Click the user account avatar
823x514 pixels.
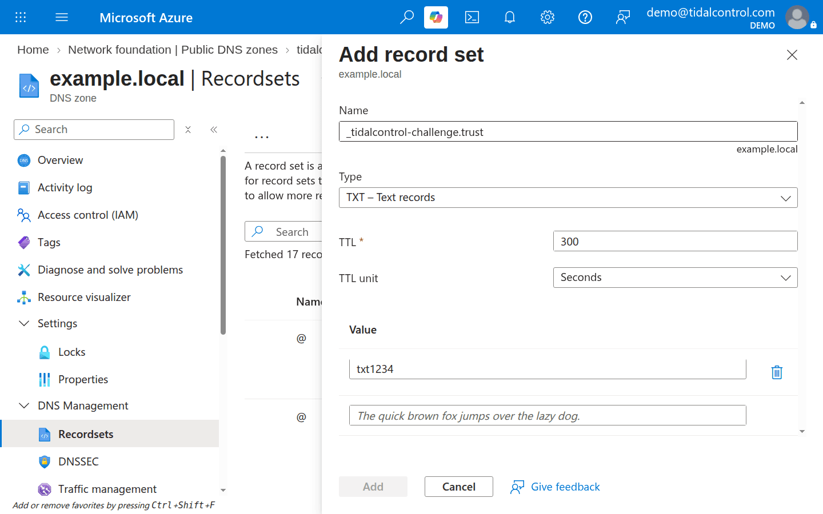(x=797, y=17)
